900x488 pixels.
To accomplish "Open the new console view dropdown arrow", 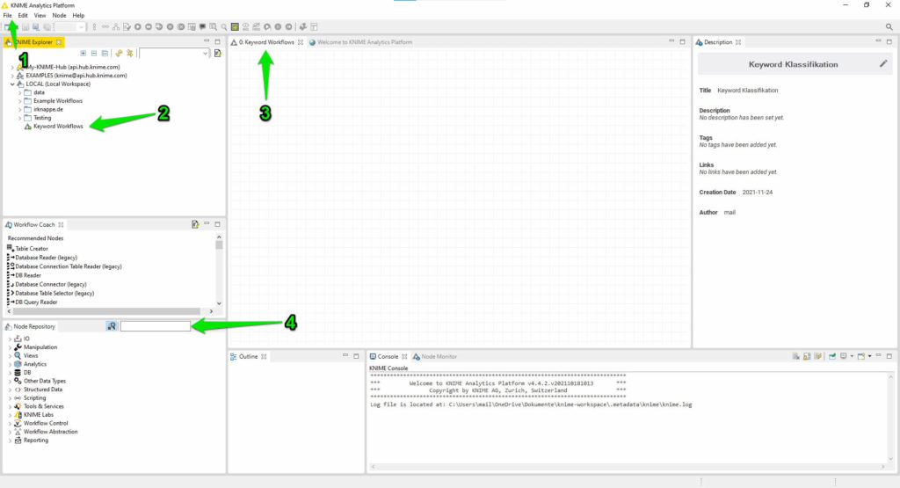I will 869,356.
